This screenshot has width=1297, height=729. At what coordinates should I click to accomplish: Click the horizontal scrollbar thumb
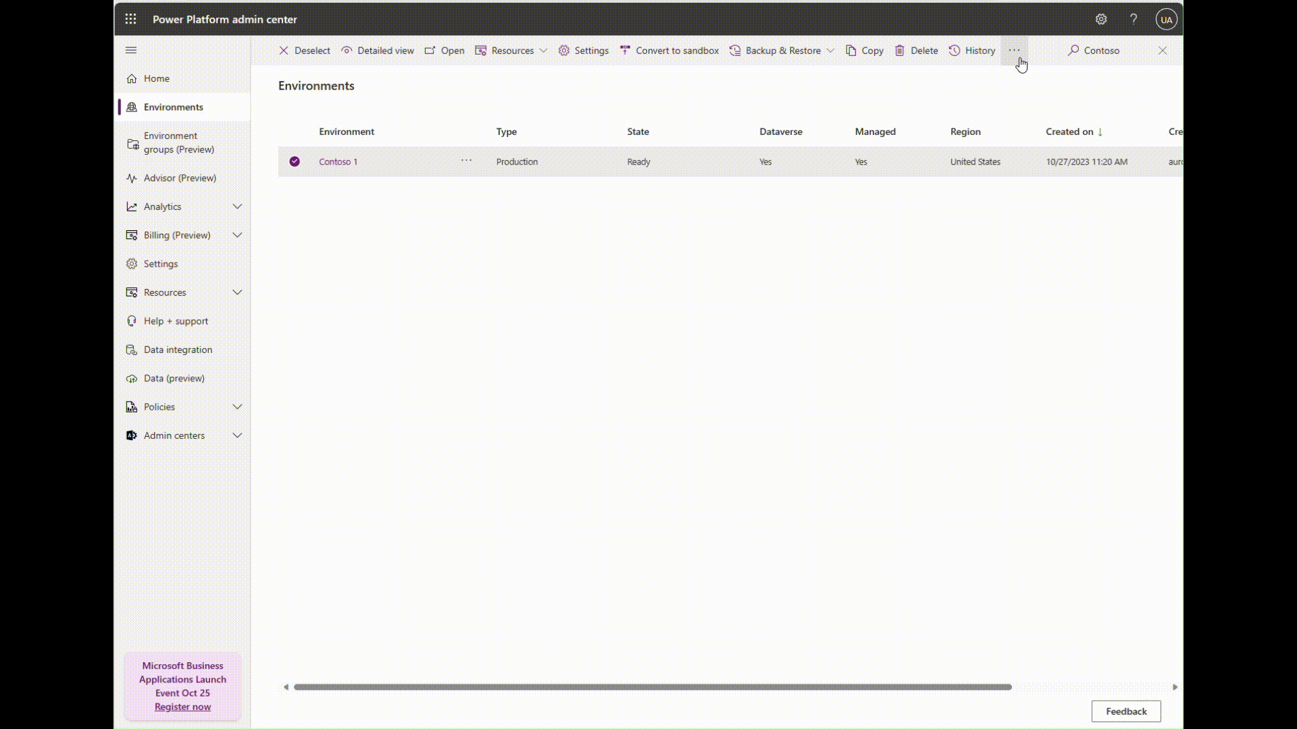pos(652,687)
